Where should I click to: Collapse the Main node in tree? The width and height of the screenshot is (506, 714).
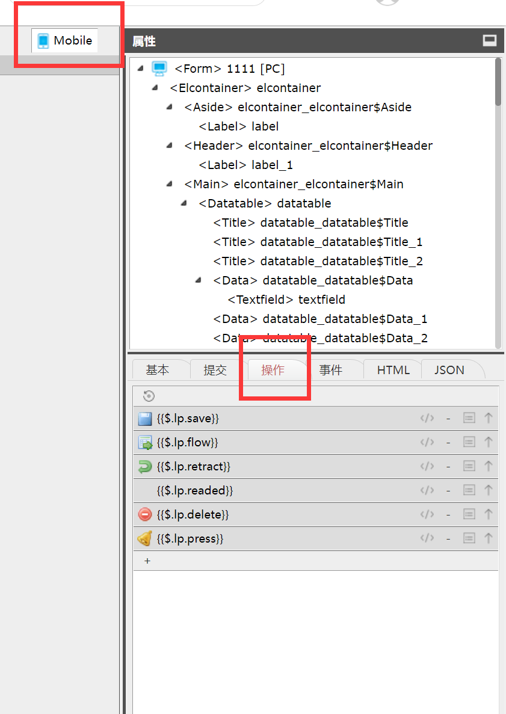(170, 184)
